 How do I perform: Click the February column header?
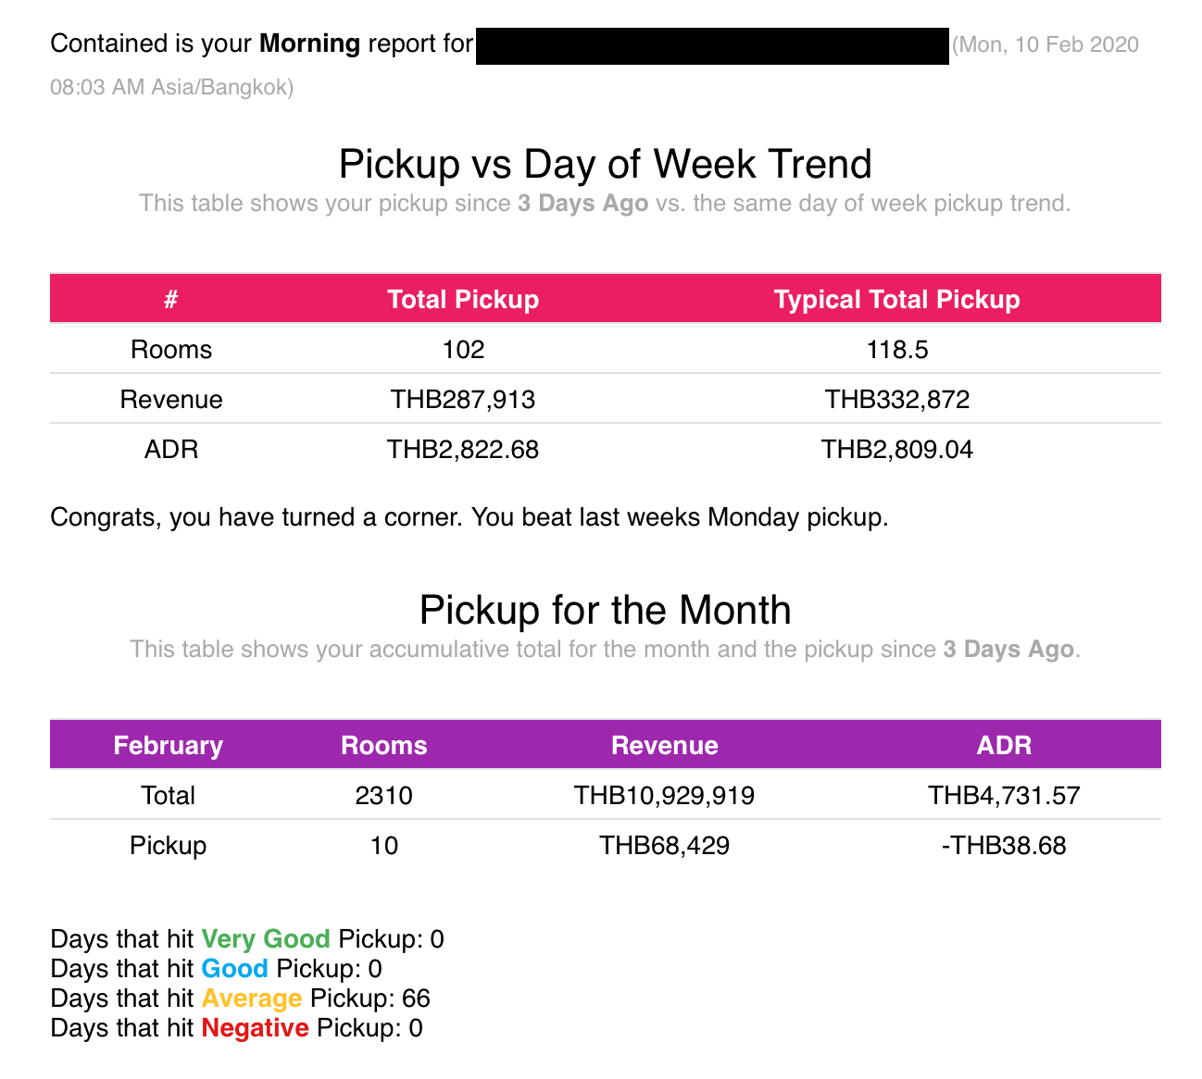click(x=168, y=745)
